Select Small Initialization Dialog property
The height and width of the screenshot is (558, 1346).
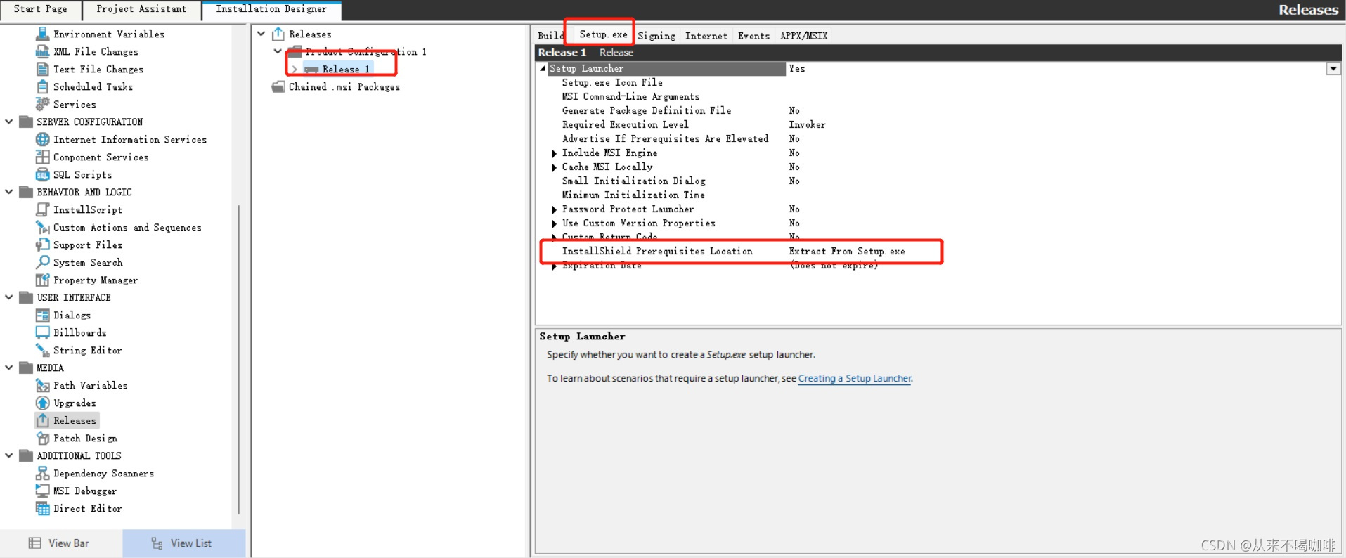tap(633, 181)
